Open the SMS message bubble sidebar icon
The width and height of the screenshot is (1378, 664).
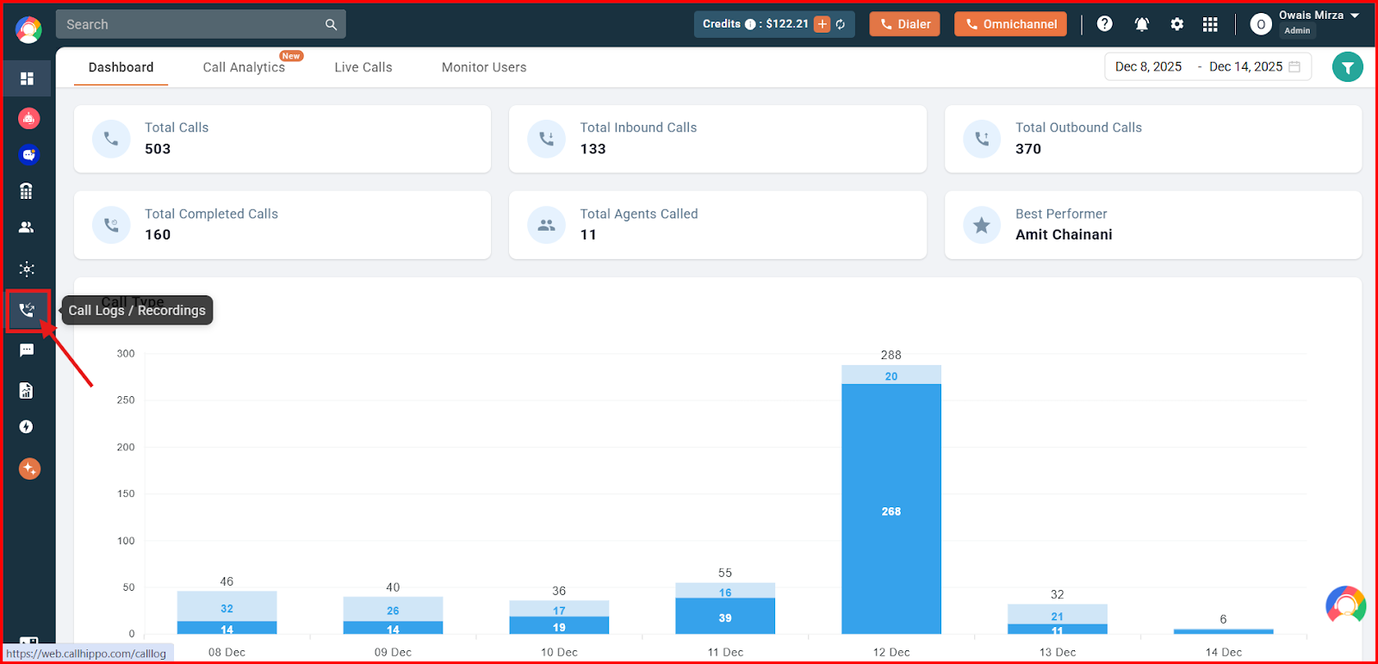pos(27,351)
